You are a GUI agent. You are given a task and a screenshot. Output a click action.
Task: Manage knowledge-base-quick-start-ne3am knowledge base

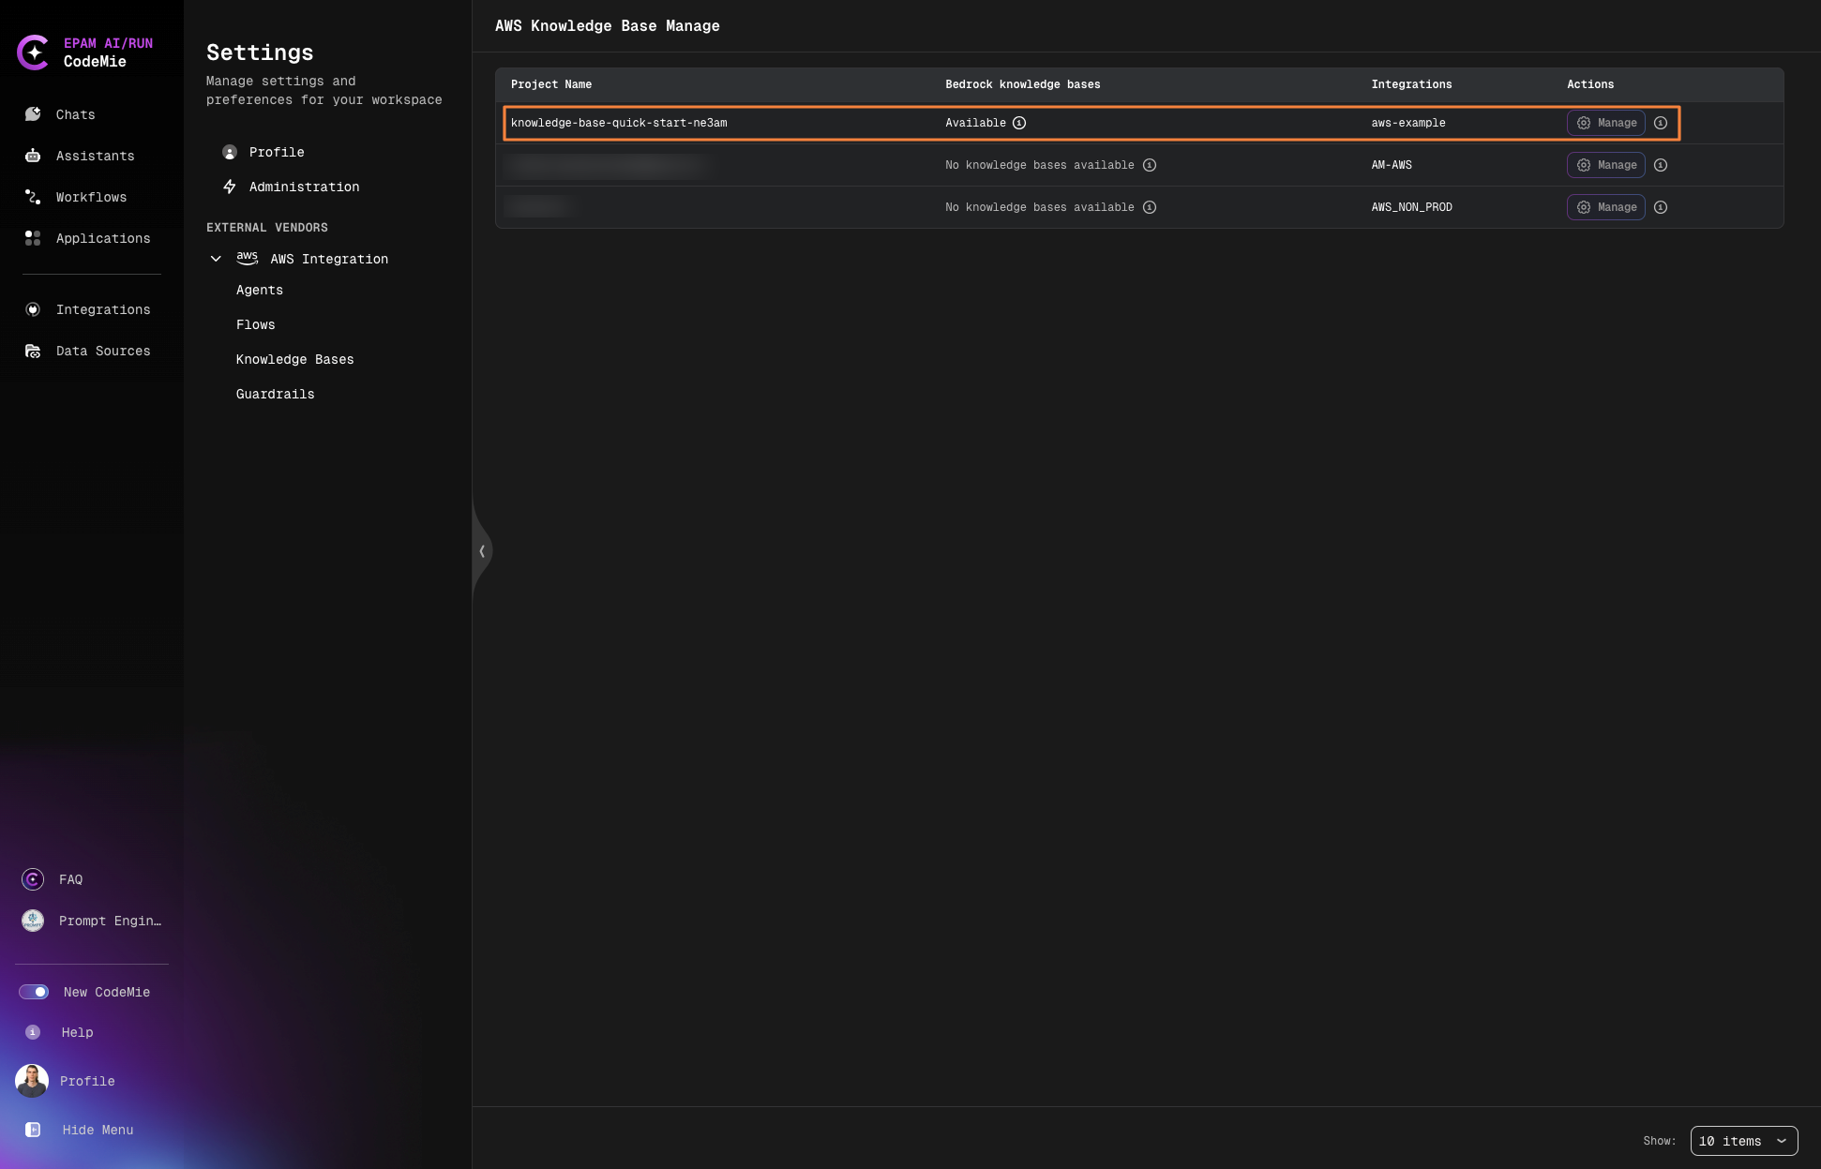pyautogui.click(x=1605, y=123)
